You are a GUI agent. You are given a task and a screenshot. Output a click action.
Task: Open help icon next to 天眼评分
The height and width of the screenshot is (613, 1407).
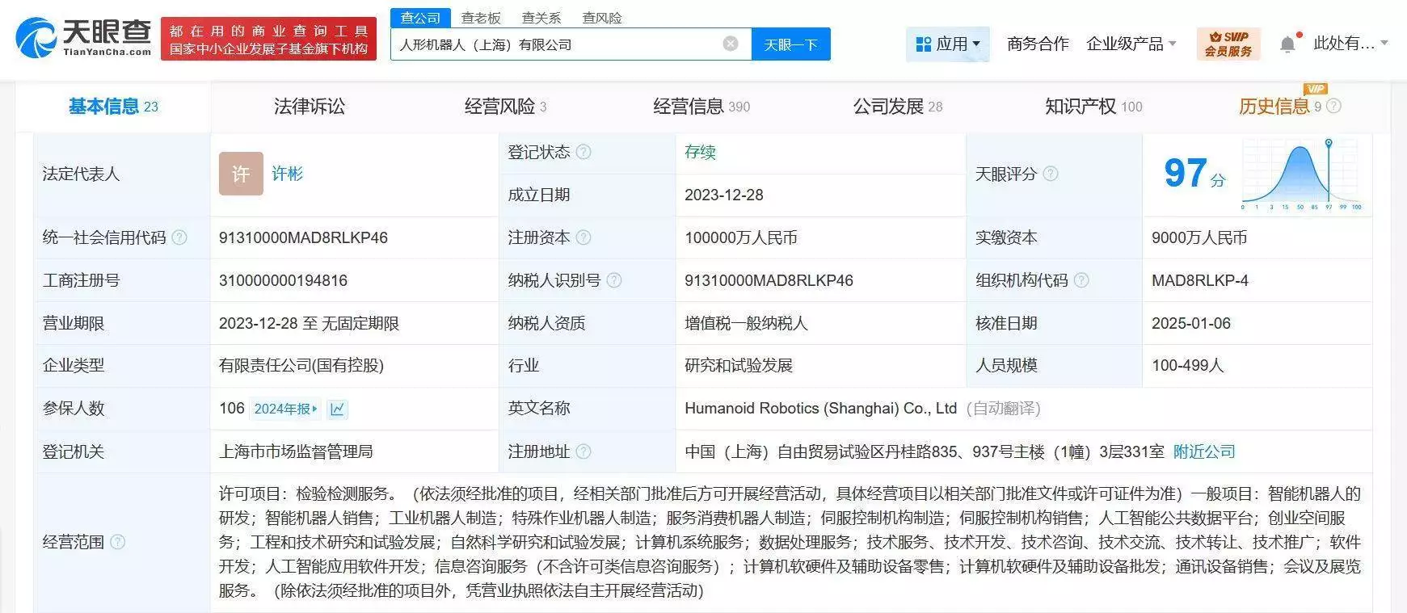click(1051, 174)
